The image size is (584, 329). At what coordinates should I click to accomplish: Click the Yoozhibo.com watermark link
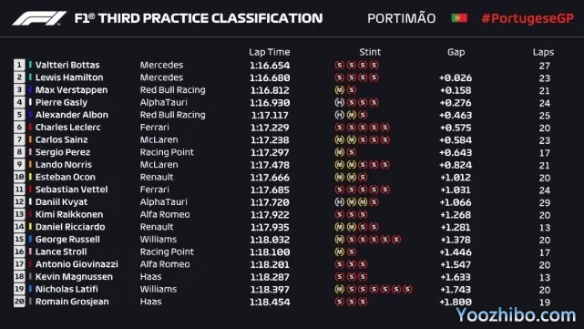517,315
